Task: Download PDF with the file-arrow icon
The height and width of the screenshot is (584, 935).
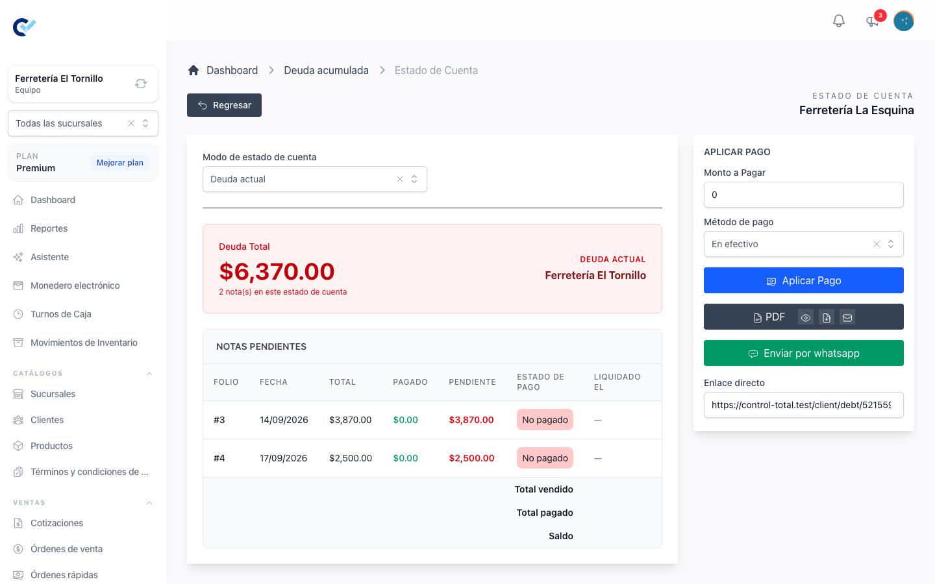Action: (x=827, y=317)
